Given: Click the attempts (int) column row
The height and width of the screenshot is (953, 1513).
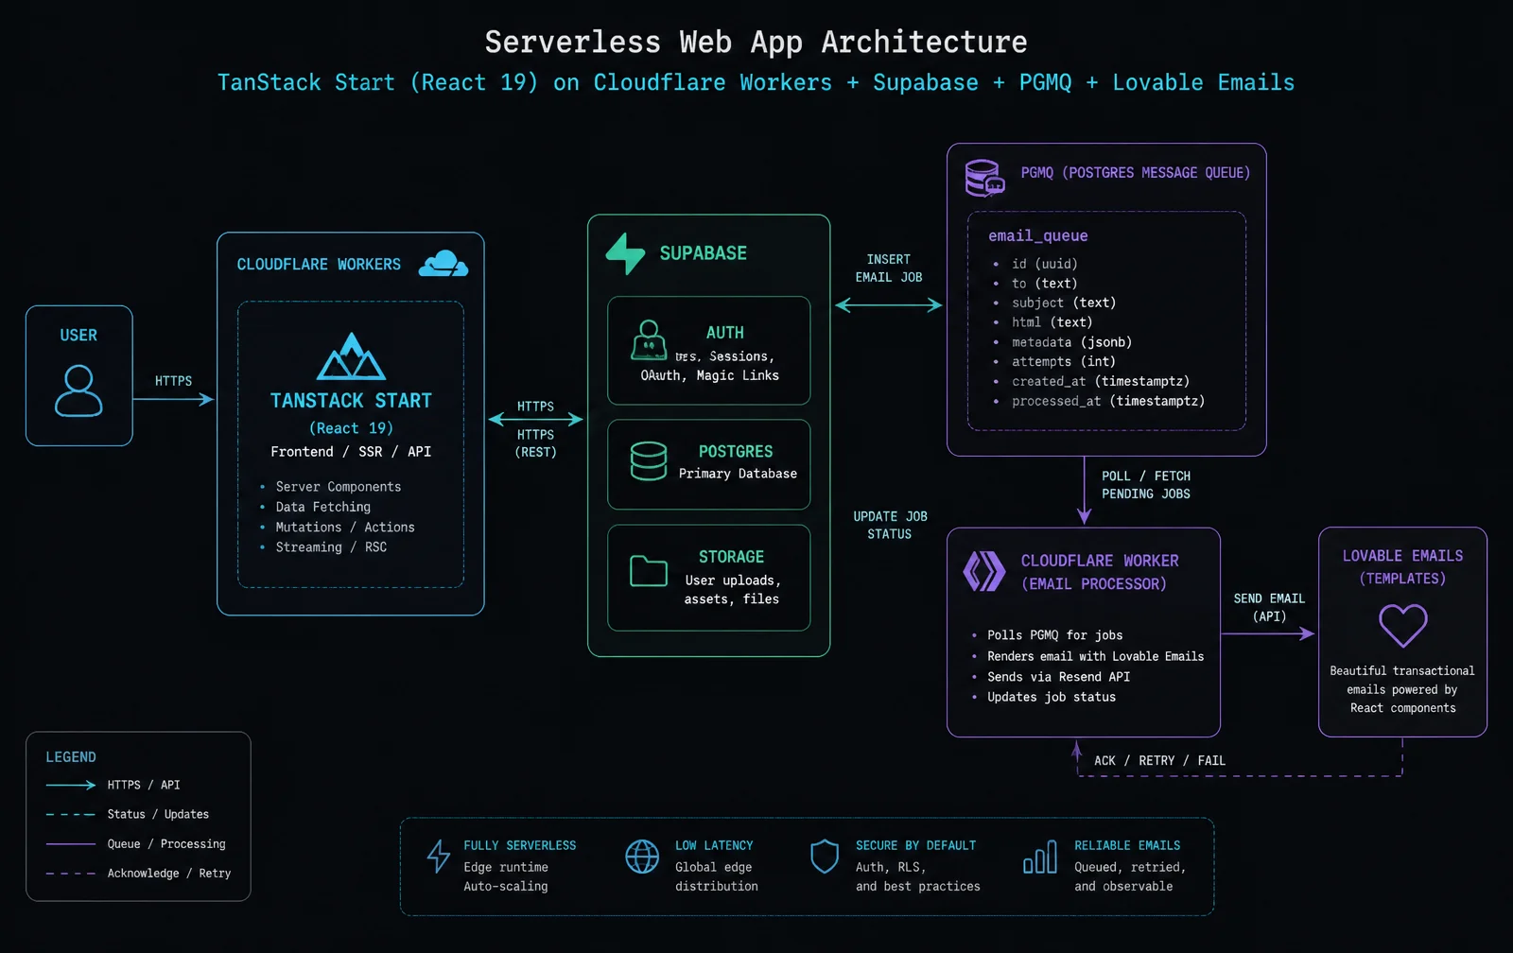Looking at the screenshot, I should coord(1064,361).
